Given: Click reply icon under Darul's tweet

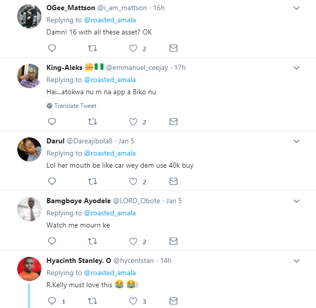Looking at the screenshot, I should pos(51,181).
